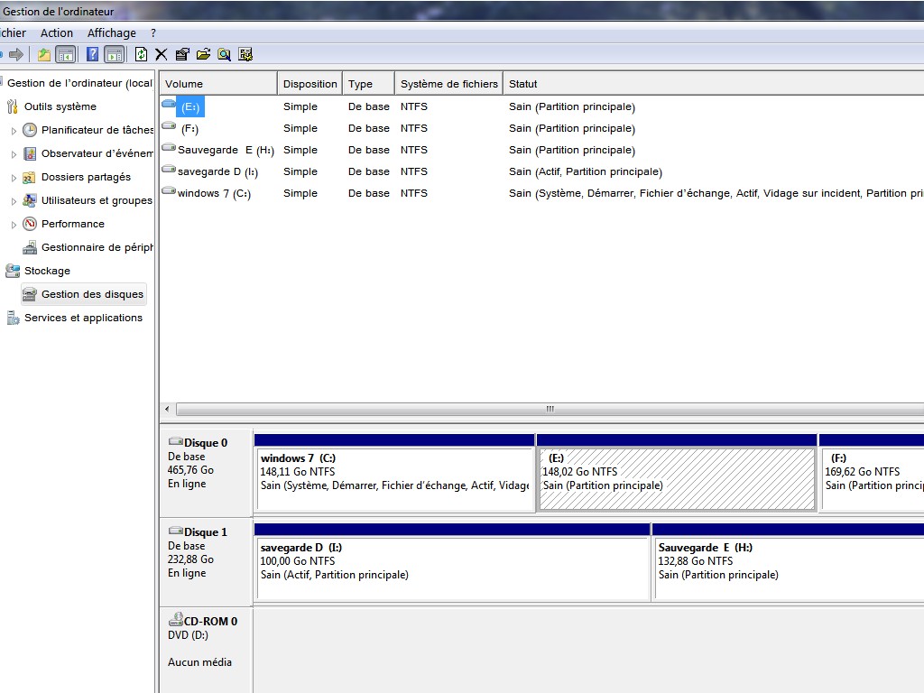Click the horizontal scrollbar of volume list
The height and width of the screenshot is (693, 924).
[549, 409]
